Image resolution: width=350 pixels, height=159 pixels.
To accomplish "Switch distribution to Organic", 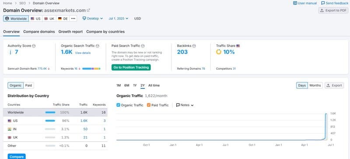I will click(x=16, y=85).
